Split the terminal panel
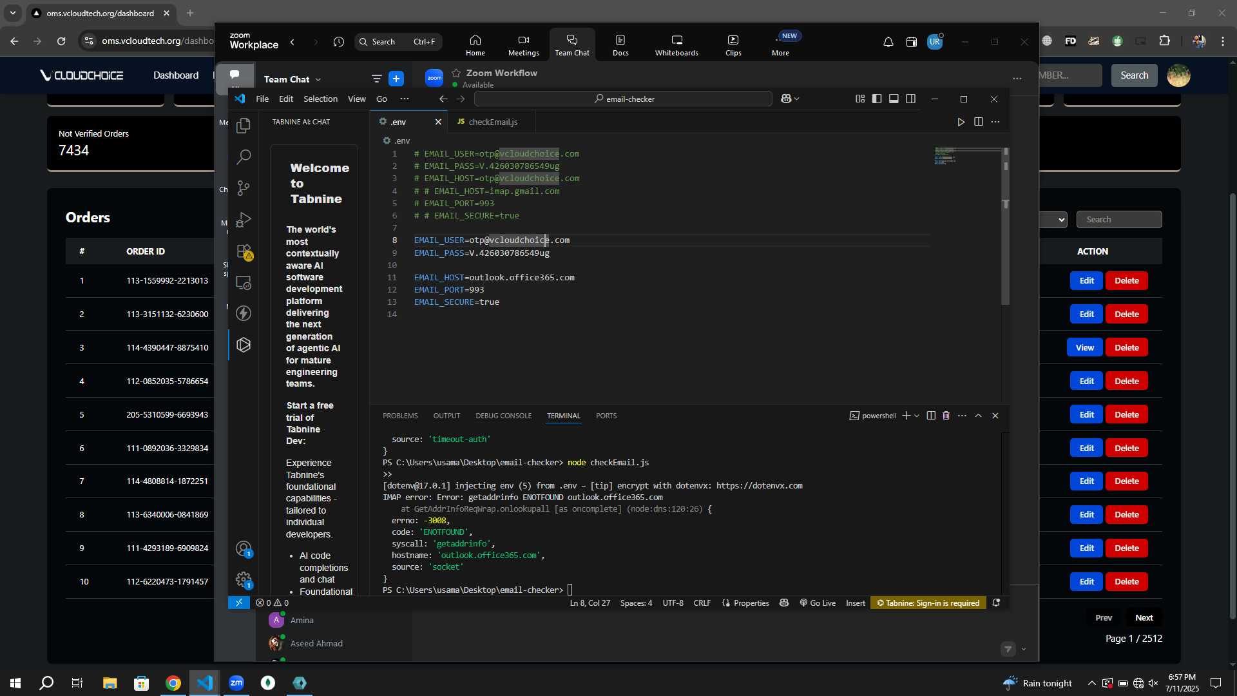This screenshot has height=696, width=1237. click(x=931, y=416)
